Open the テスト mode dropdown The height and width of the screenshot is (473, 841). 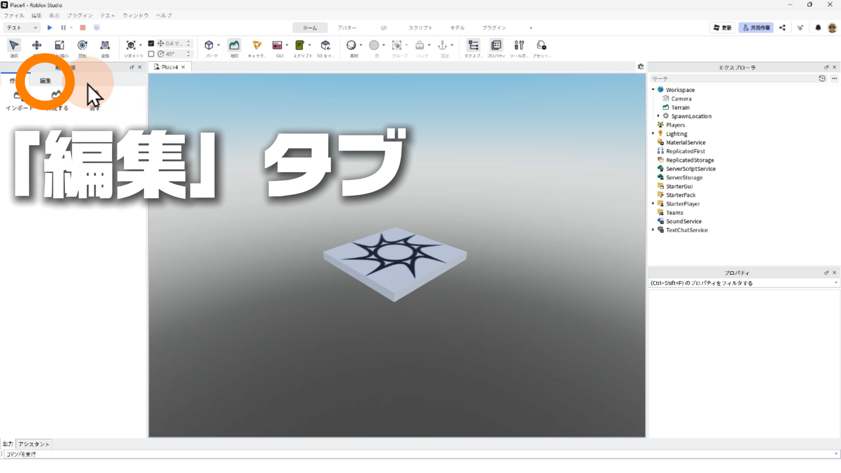22,28
